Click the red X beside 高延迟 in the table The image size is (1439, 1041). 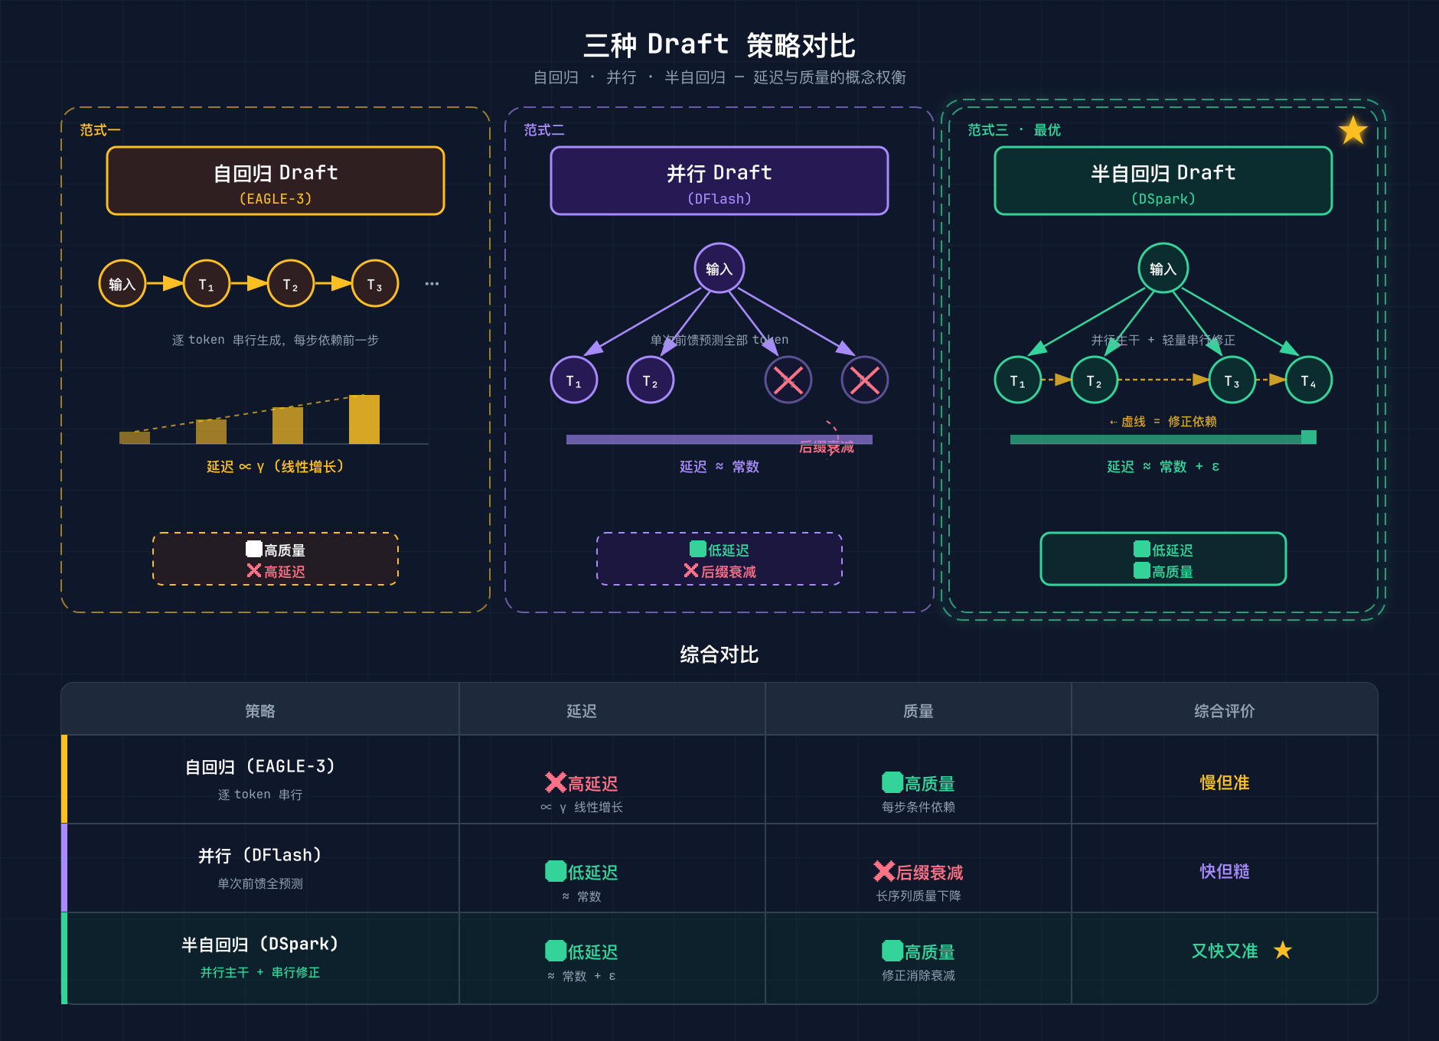pyautogui.click(x=556, y=782)
